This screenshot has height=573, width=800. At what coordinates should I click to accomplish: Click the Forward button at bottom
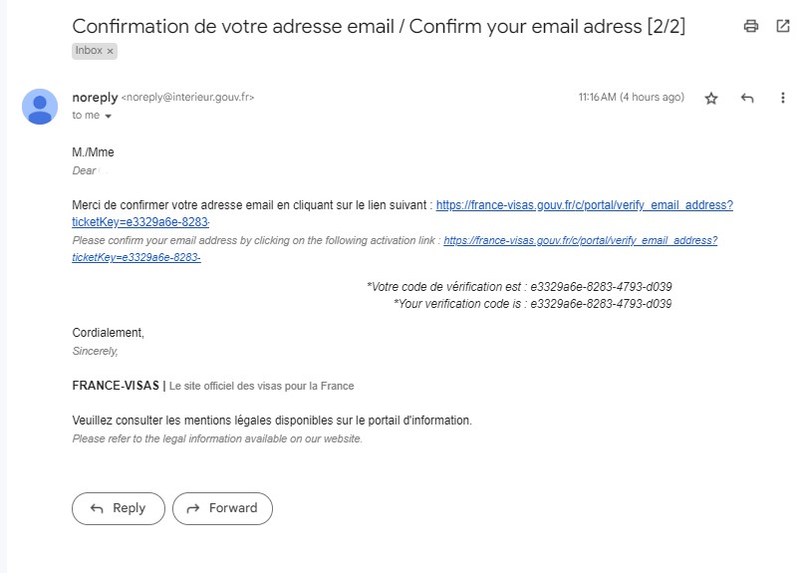222,508
